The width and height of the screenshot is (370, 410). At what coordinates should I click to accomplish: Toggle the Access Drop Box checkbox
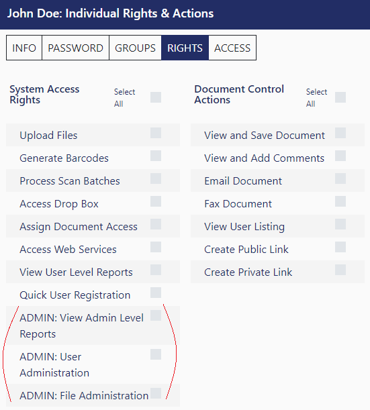point(156,201)
